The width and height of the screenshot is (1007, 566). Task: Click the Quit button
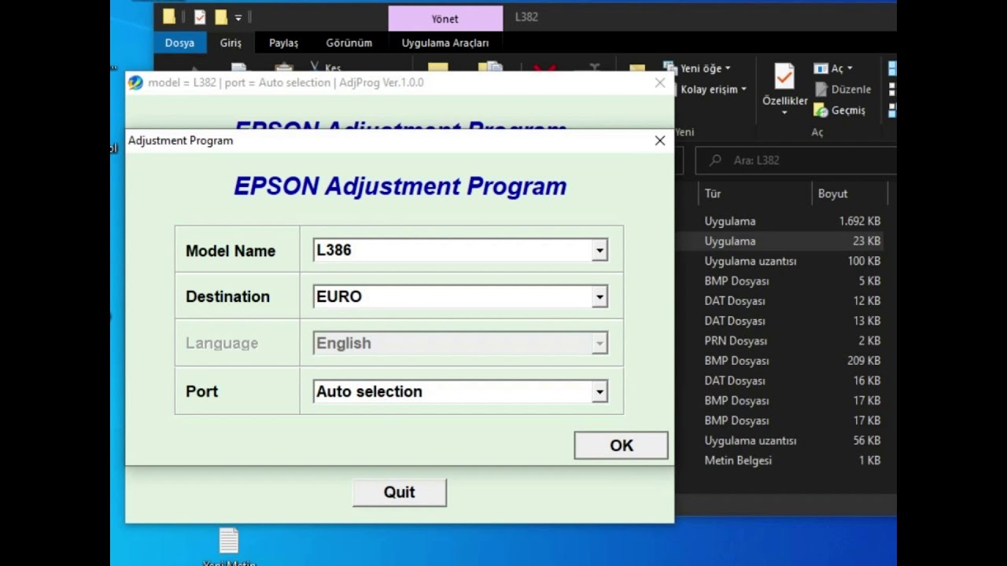pos(400,492)
